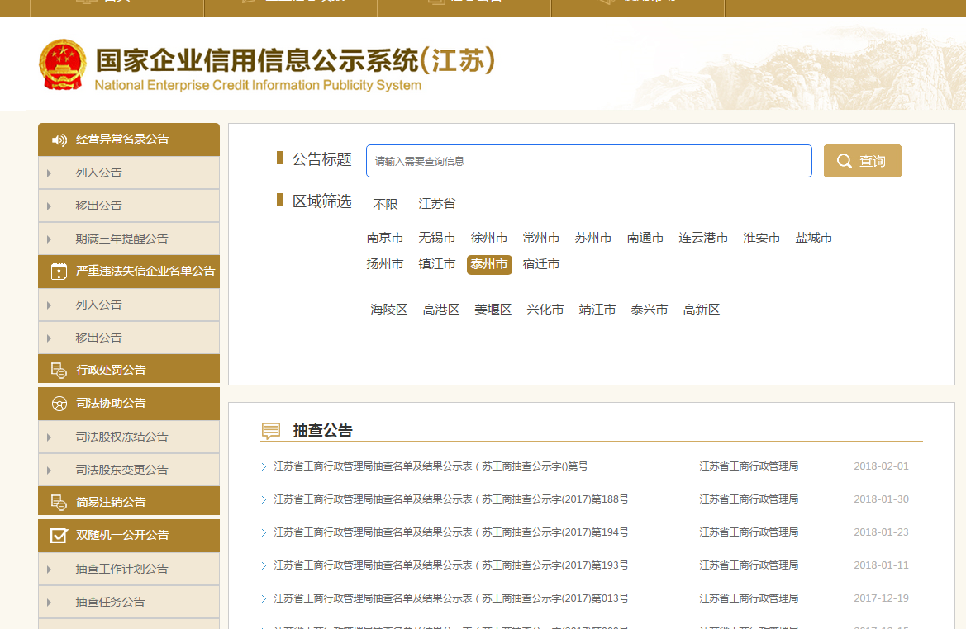Image resolution: width=966 pixels, height=629 pixels.
Task: Choose 靖江市 district
Action: coord(597,310)
